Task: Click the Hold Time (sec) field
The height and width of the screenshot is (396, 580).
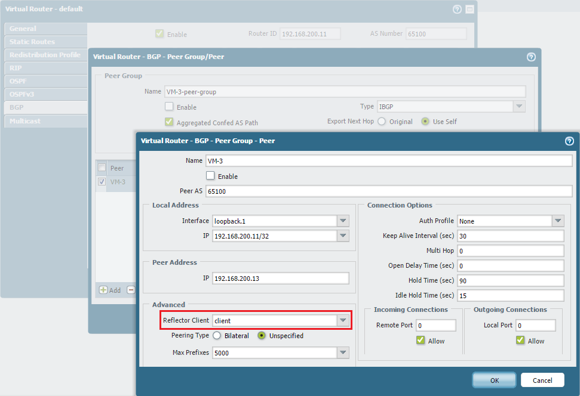Action: 510,280
